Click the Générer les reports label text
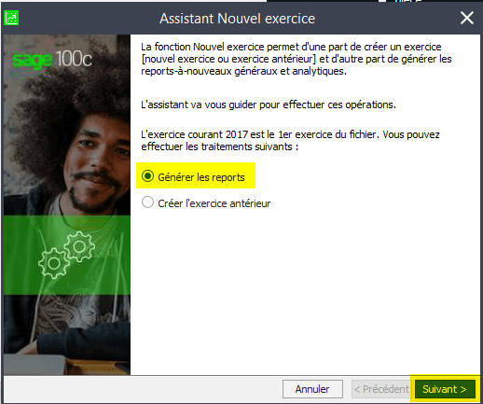The width and height of the screenshot is (483, 404). (x=201, y=177)
